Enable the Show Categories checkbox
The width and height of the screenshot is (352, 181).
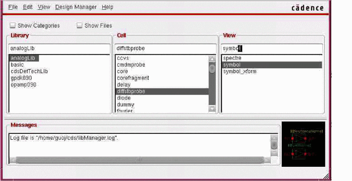[x=12, y=25]
